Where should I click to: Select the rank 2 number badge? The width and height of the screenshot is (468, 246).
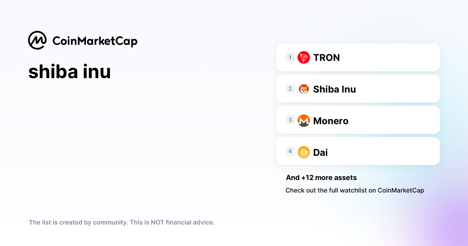[x=290, y=89]
